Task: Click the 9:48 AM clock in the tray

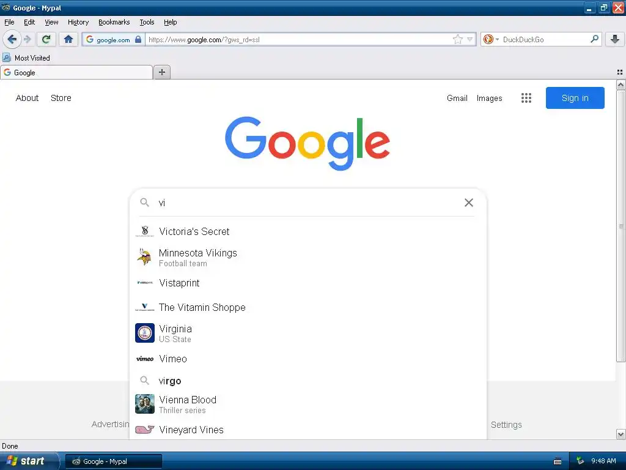Action: (x=603, y=461)
